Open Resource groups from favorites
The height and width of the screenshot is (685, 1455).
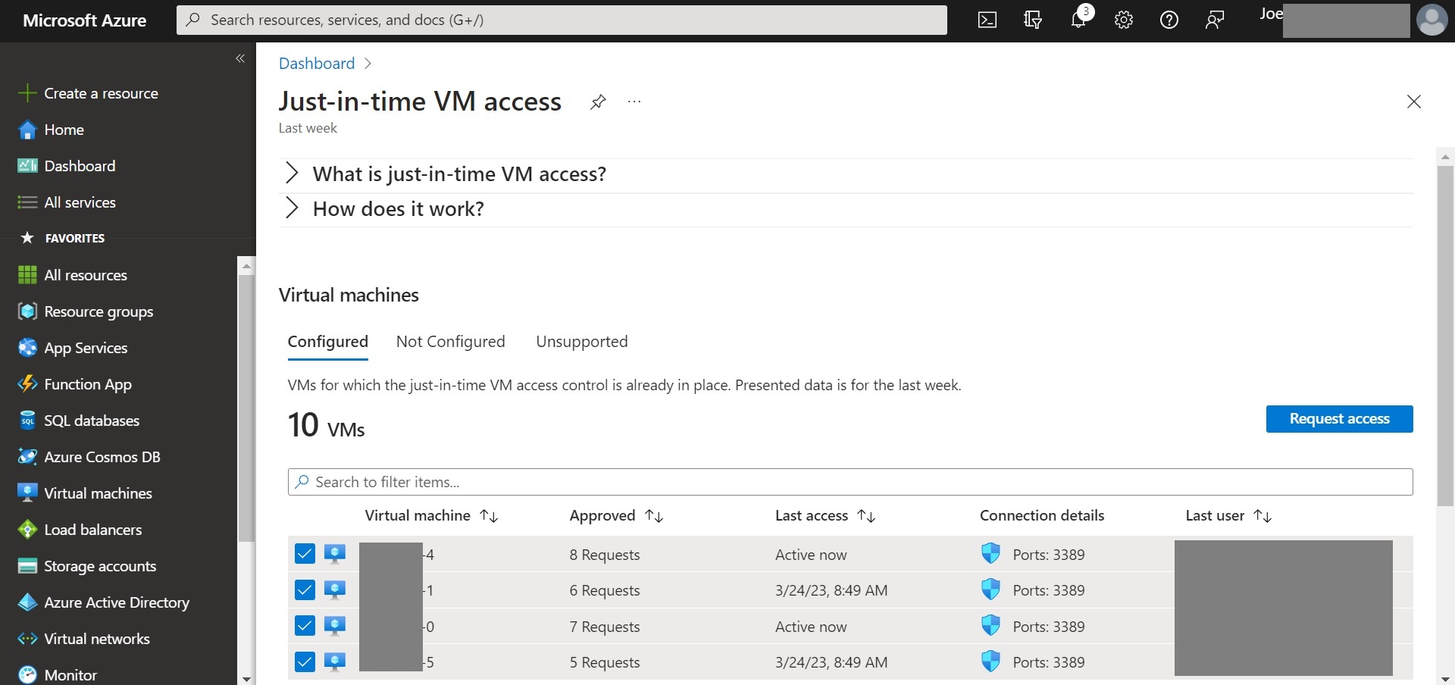point(97,311)
